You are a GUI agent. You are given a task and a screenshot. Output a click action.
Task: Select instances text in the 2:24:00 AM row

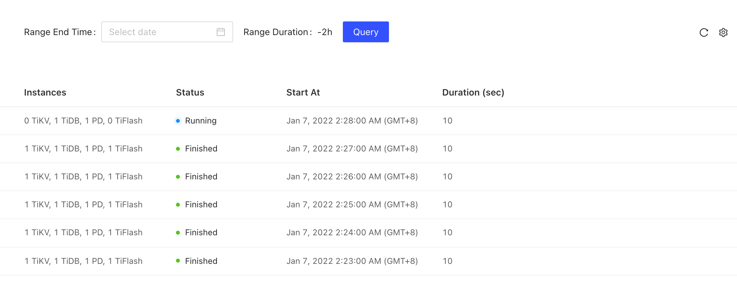tap(83, 233)
